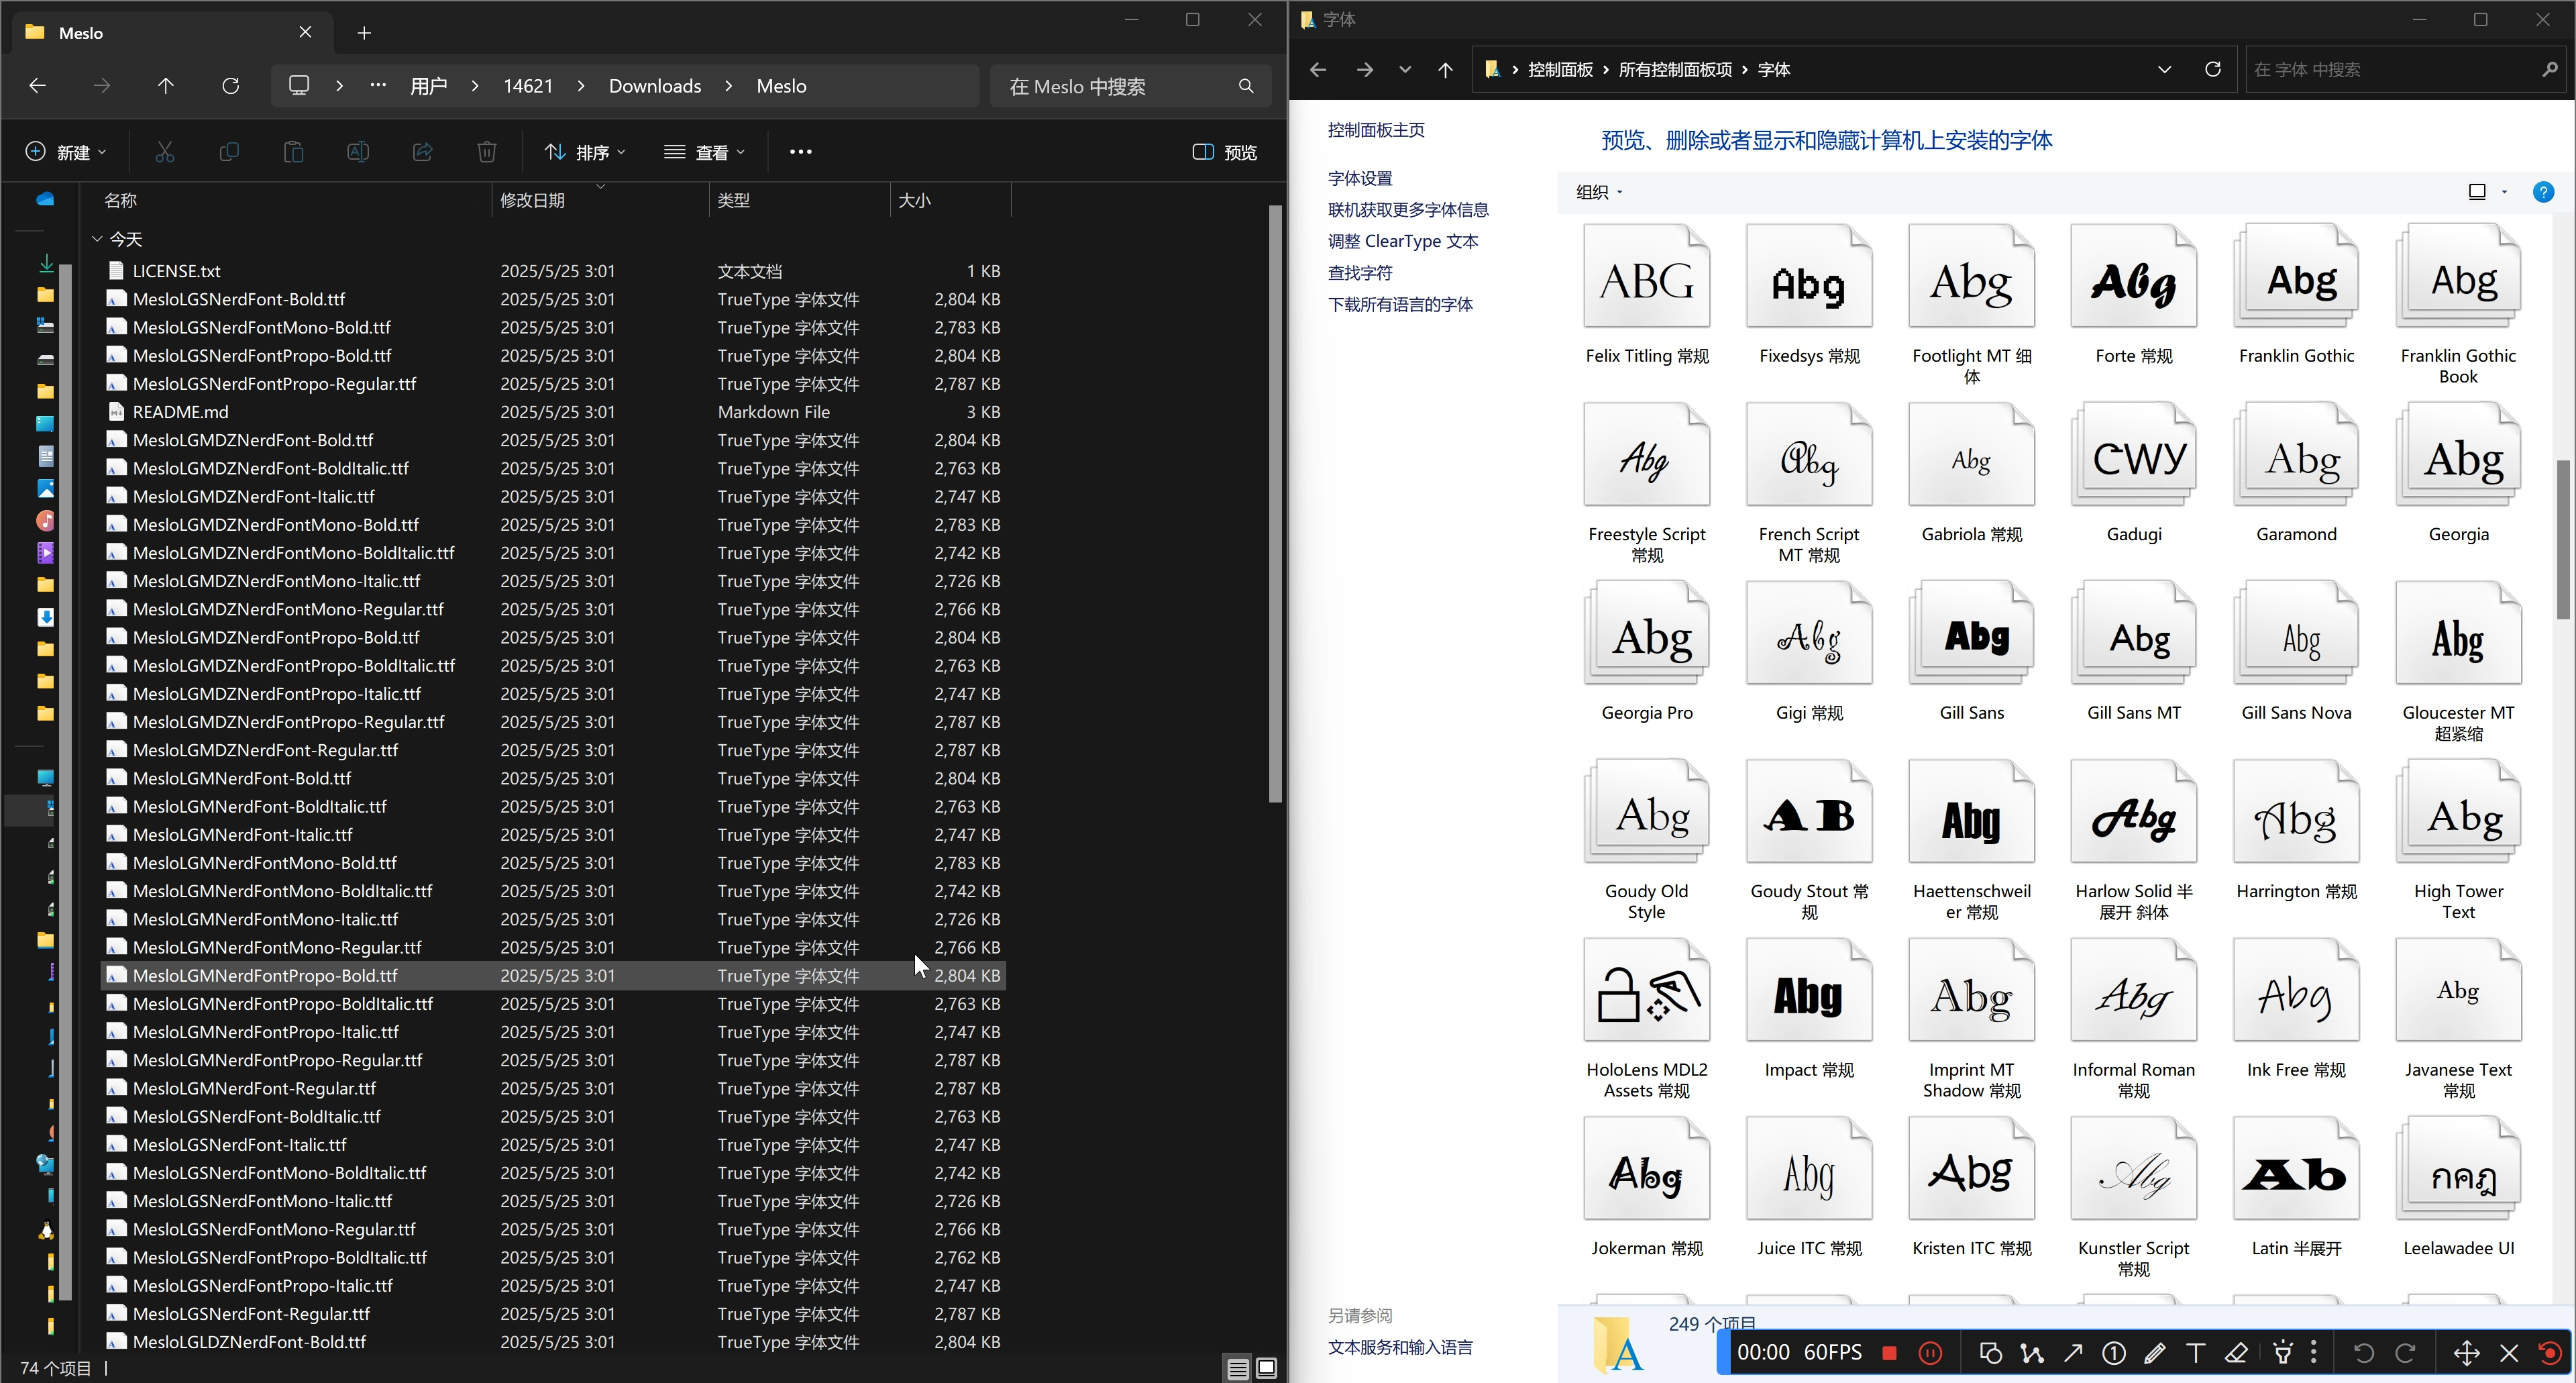The width and height of the screenshot is (2576, 1383).
Task: Open the 字体设置 link
Action: [x=1359, y=178]
